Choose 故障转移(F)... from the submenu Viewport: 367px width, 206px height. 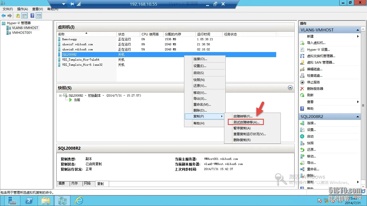(243, 116)
